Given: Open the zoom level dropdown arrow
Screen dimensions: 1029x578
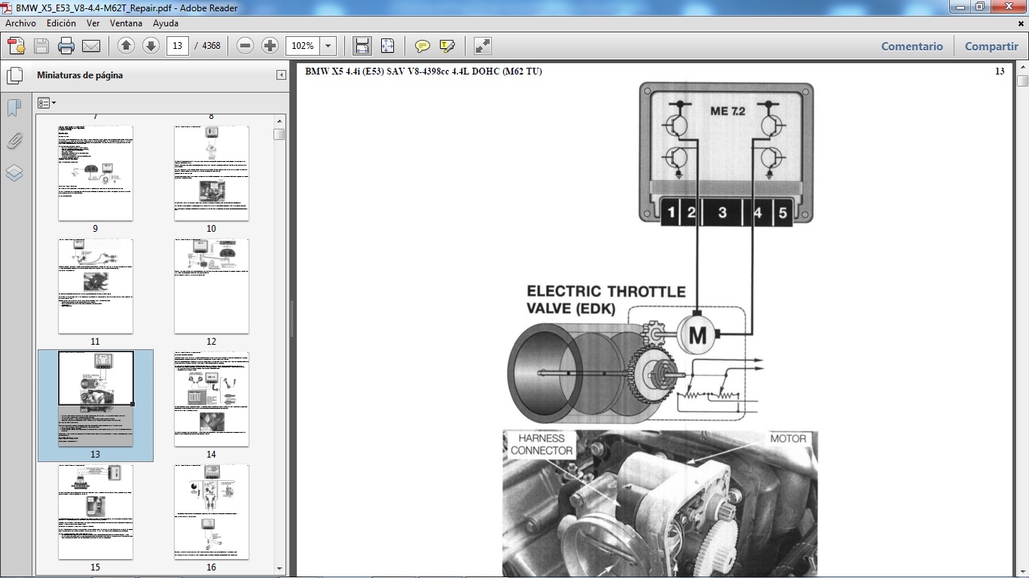Looking at the screenshot, I should 328,46.
